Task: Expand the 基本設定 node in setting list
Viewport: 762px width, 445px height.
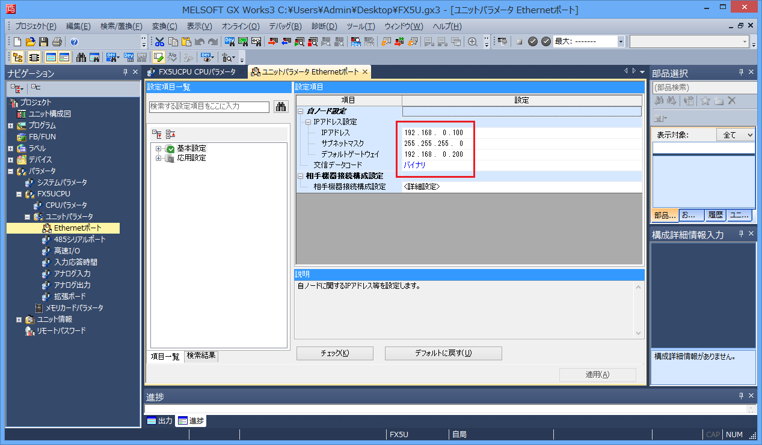Action: [159, 148]
